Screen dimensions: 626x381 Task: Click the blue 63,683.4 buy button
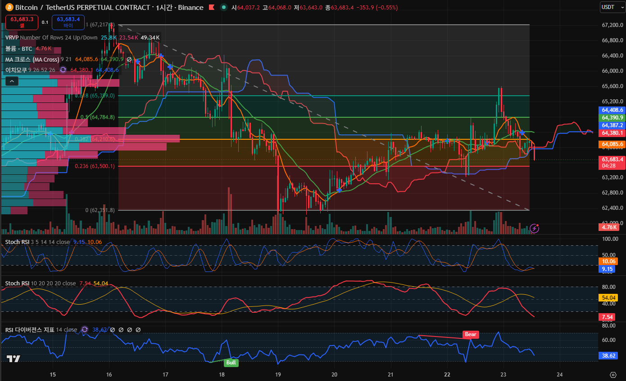(x=68, y=22)
